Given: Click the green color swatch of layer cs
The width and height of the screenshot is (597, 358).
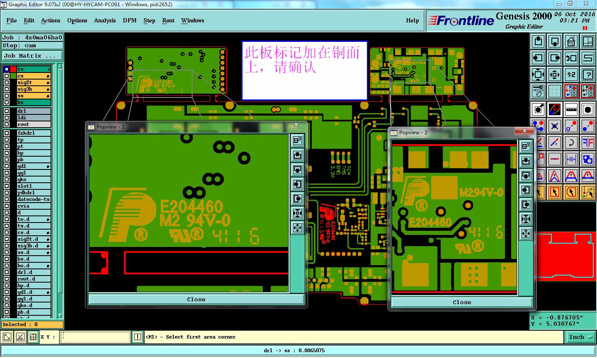Looking at the screenshot, I should (14, 76).
